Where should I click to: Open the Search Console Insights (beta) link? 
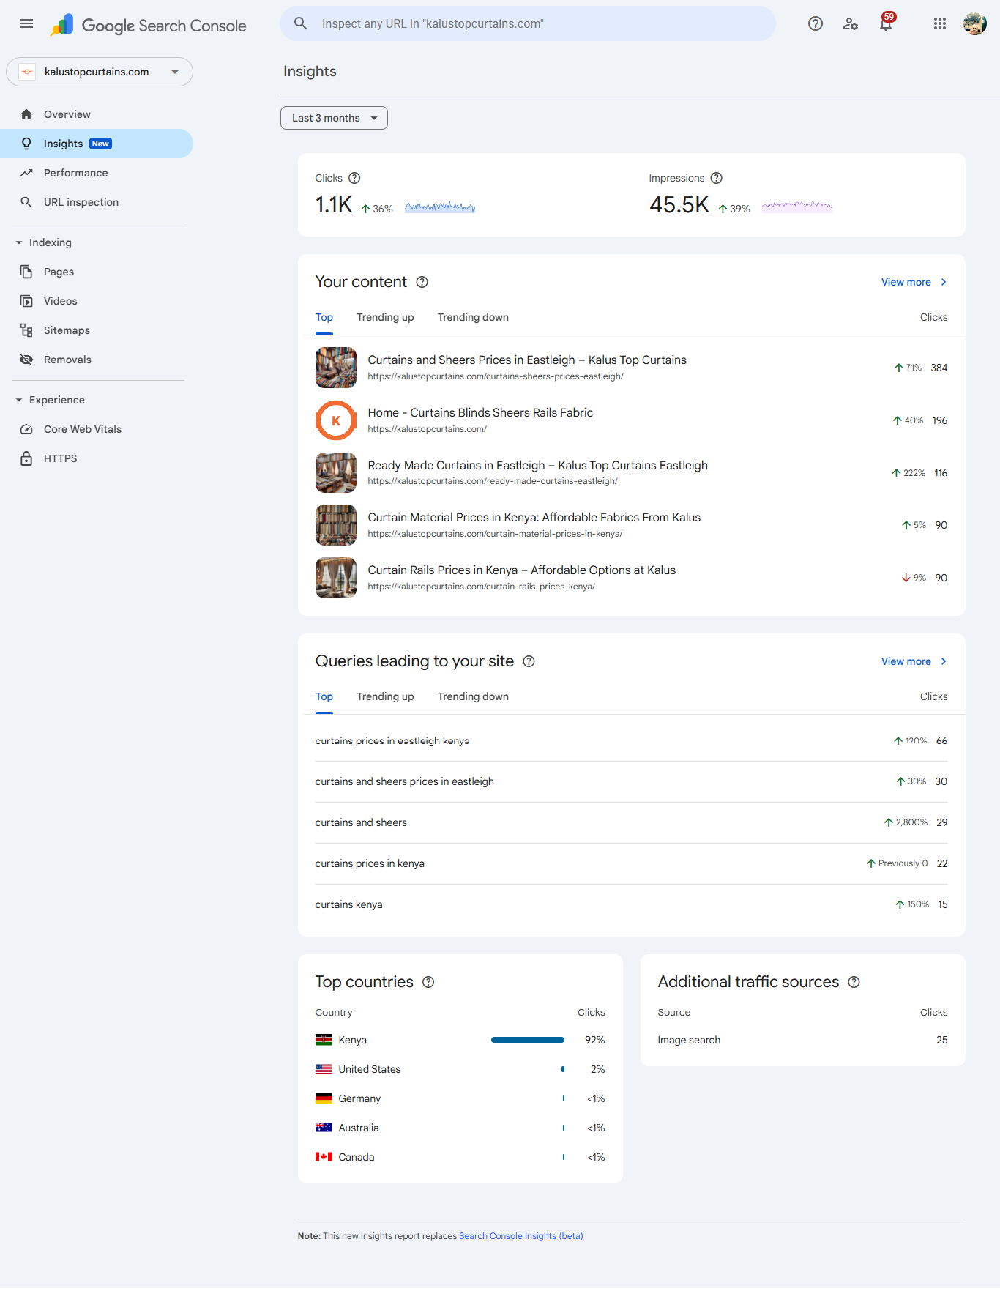click(521, 1236)
